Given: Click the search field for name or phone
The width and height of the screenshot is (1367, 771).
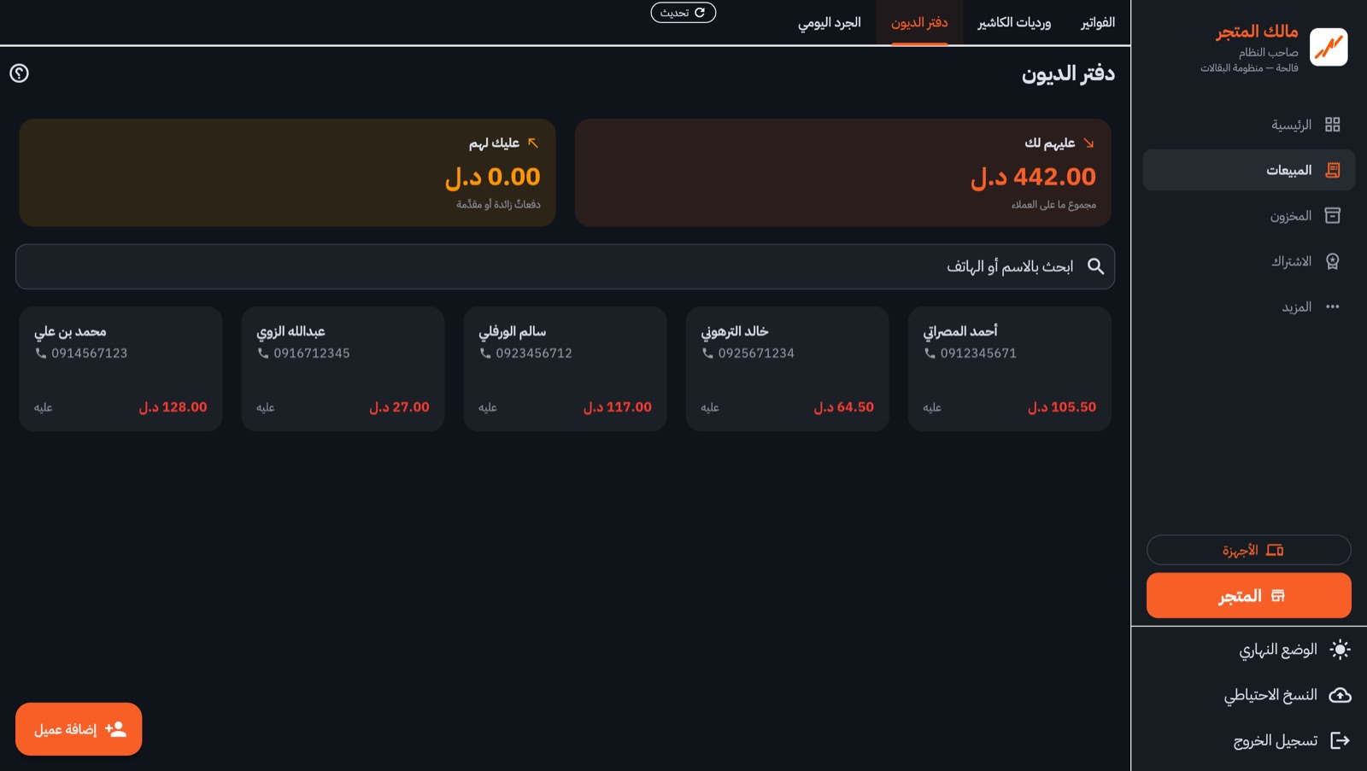Looking at the screenshot, I should tap(566, 266).
